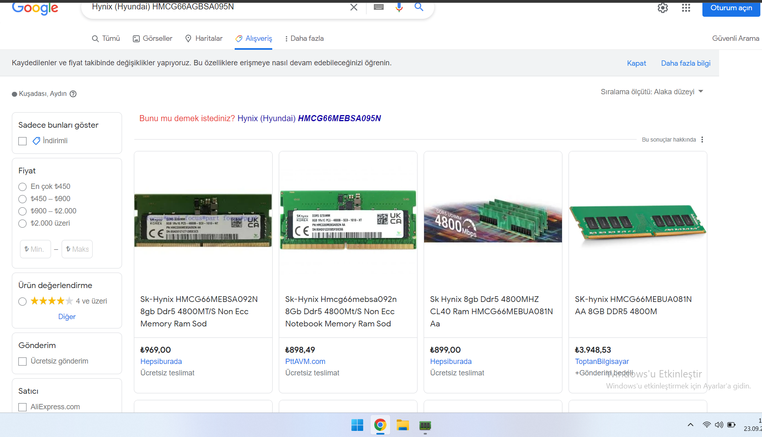Screen dimensions: 762x437
Task: Click the ₺898,49 price text
Action: point(300,350)
